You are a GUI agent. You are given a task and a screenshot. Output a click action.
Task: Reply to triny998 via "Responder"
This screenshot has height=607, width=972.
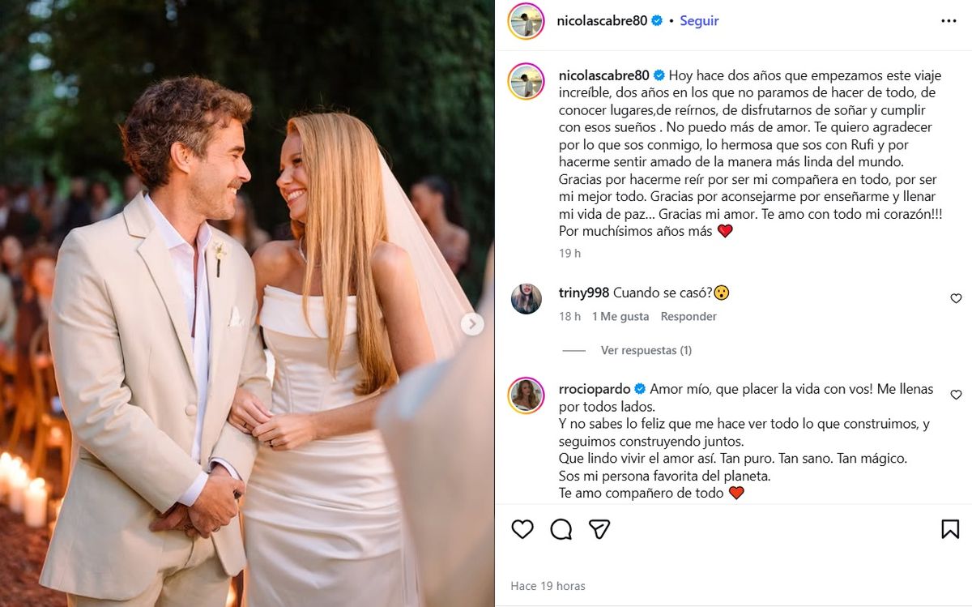[x=688, y=317]
